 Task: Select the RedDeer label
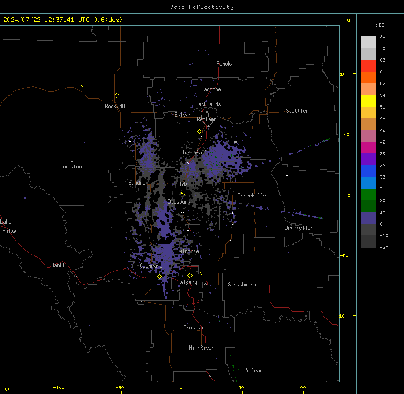pyautogui.click(x=206, y=119)
